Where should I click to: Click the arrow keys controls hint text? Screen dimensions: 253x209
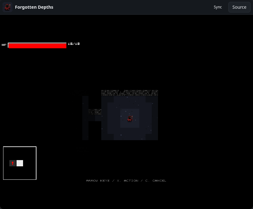pyautogui.click(x=126, y=181)
